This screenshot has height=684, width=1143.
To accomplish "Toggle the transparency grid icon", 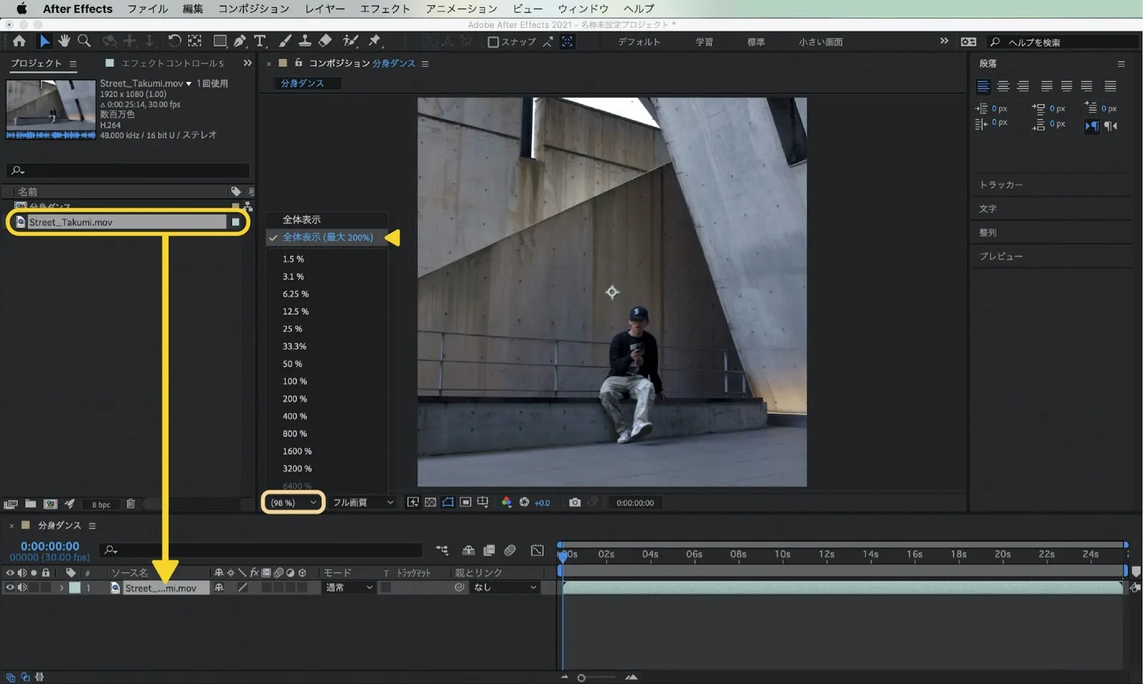I will point(430,502).
